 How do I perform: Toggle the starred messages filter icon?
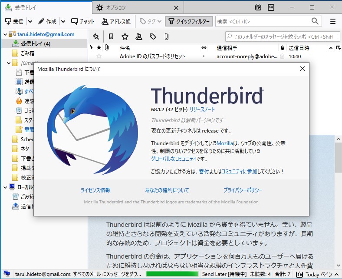pyautogui.click(x=125, y=37)
